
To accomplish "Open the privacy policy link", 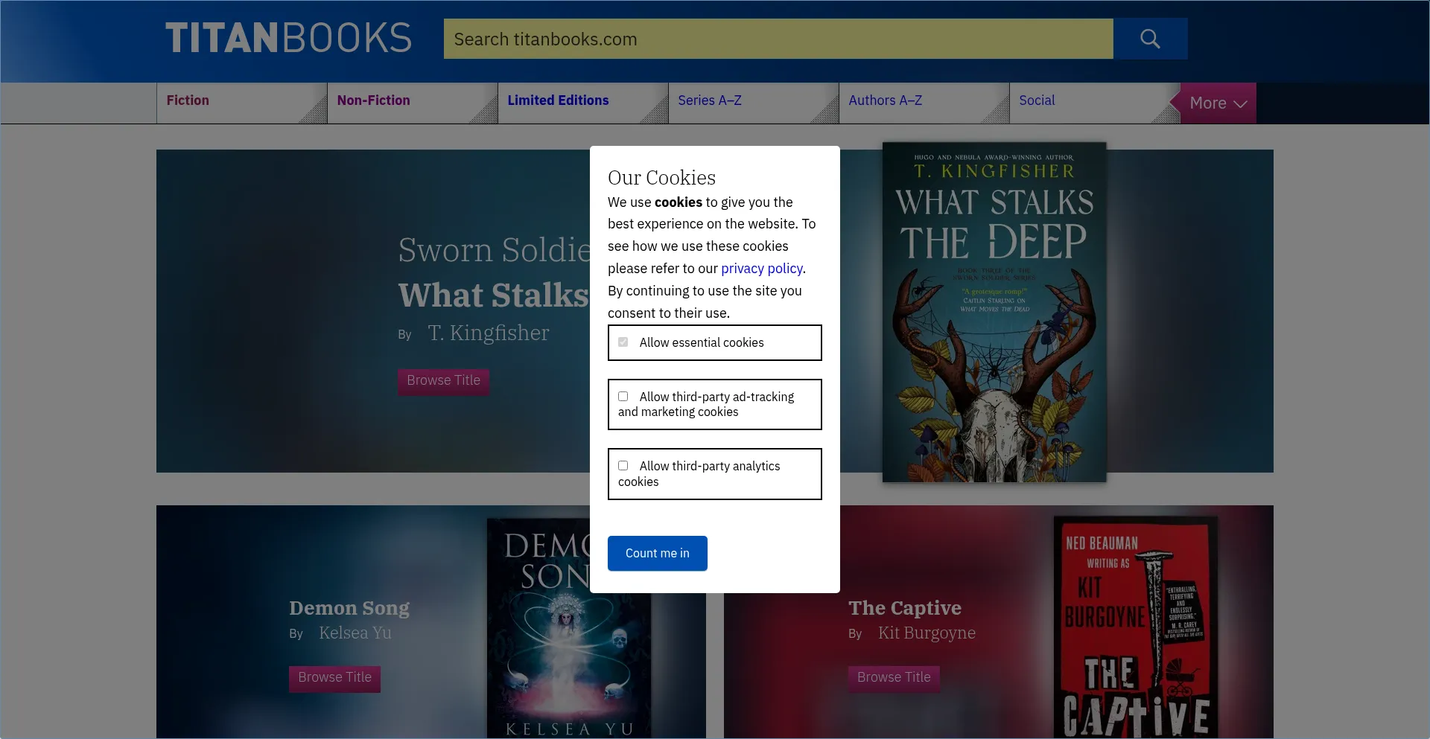I will click(x=761, y=269).
